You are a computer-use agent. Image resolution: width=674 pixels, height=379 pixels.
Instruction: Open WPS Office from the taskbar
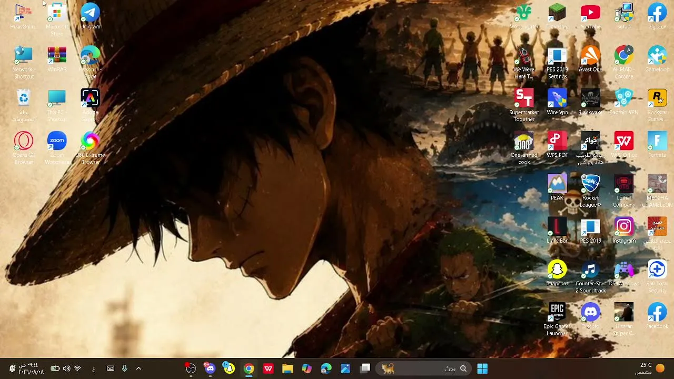[268, 368]
